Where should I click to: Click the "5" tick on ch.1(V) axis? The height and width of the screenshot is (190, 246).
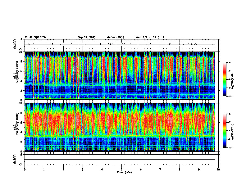21,40
